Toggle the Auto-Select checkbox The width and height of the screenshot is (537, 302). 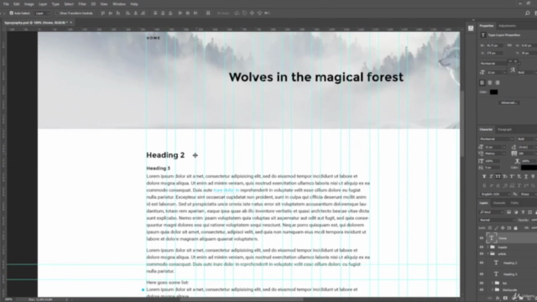coord(11,13)
